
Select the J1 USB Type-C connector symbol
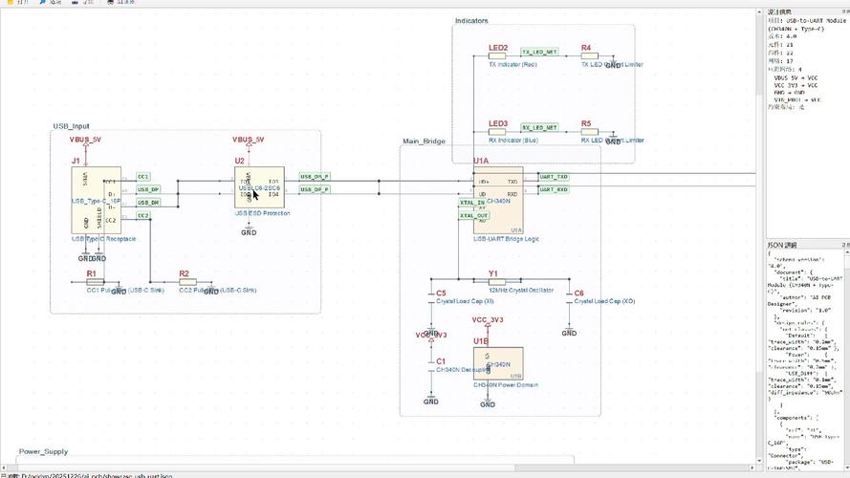tap(96, 200)
